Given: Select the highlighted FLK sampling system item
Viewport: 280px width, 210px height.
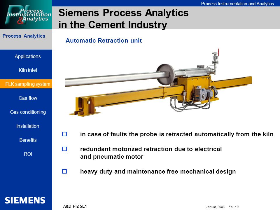Looking at the screenshot, I should (26, 84).
